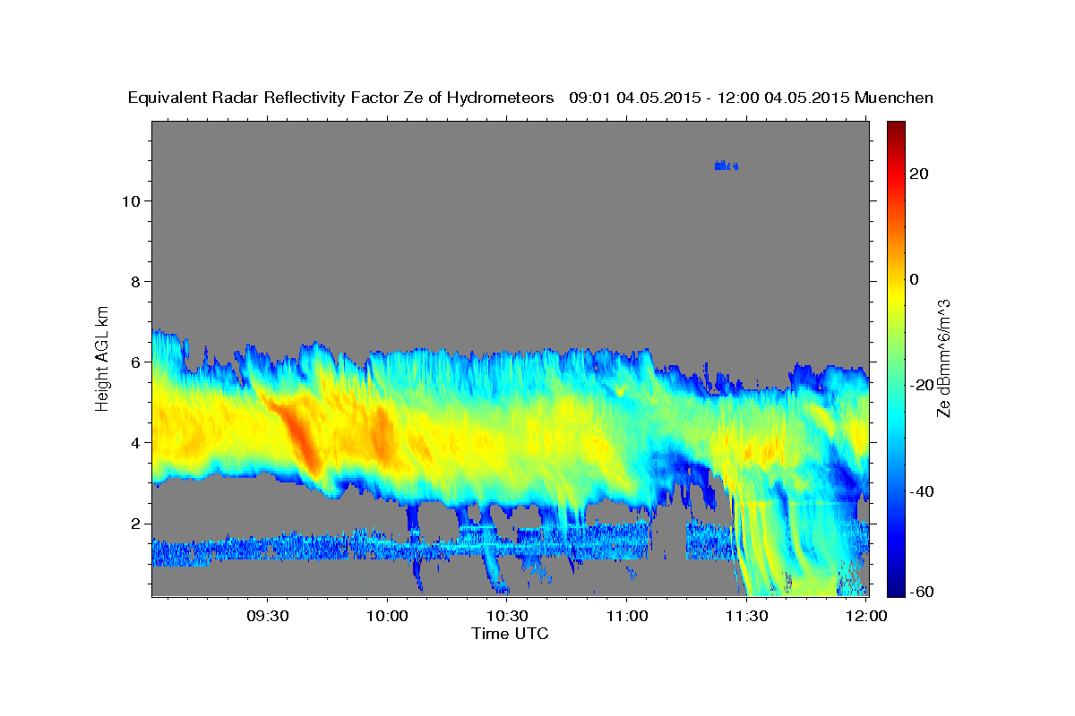Click the small blue echo near 11 km height

(726, 166)
